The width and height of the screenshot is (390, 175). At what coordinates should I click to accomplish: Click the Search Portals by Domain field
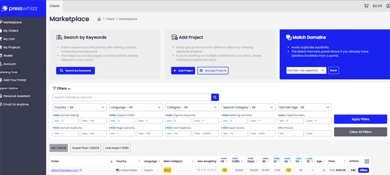pyautogui.click(x=132, y=97)
